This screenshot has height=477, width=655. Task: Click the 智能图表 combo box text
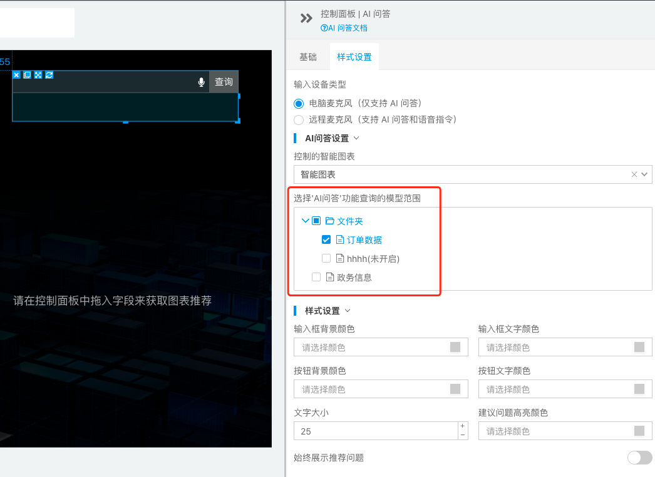(318, 174)
